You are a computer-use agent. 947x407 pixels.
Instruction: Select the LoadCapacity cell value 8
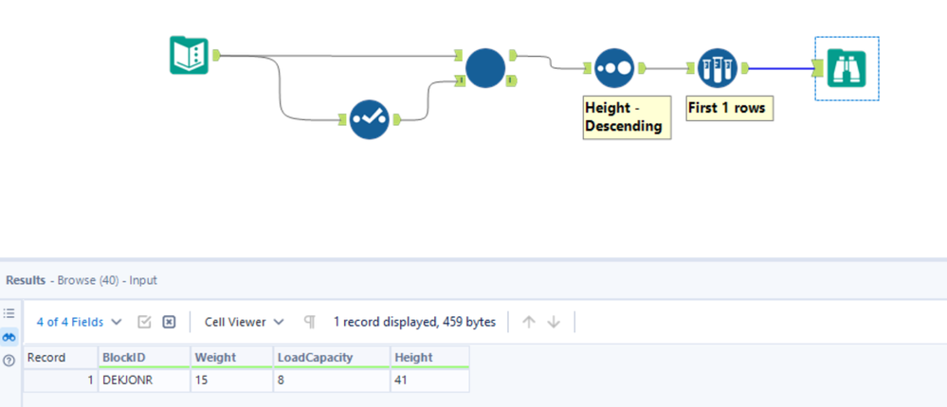click(x=332, y=380)
